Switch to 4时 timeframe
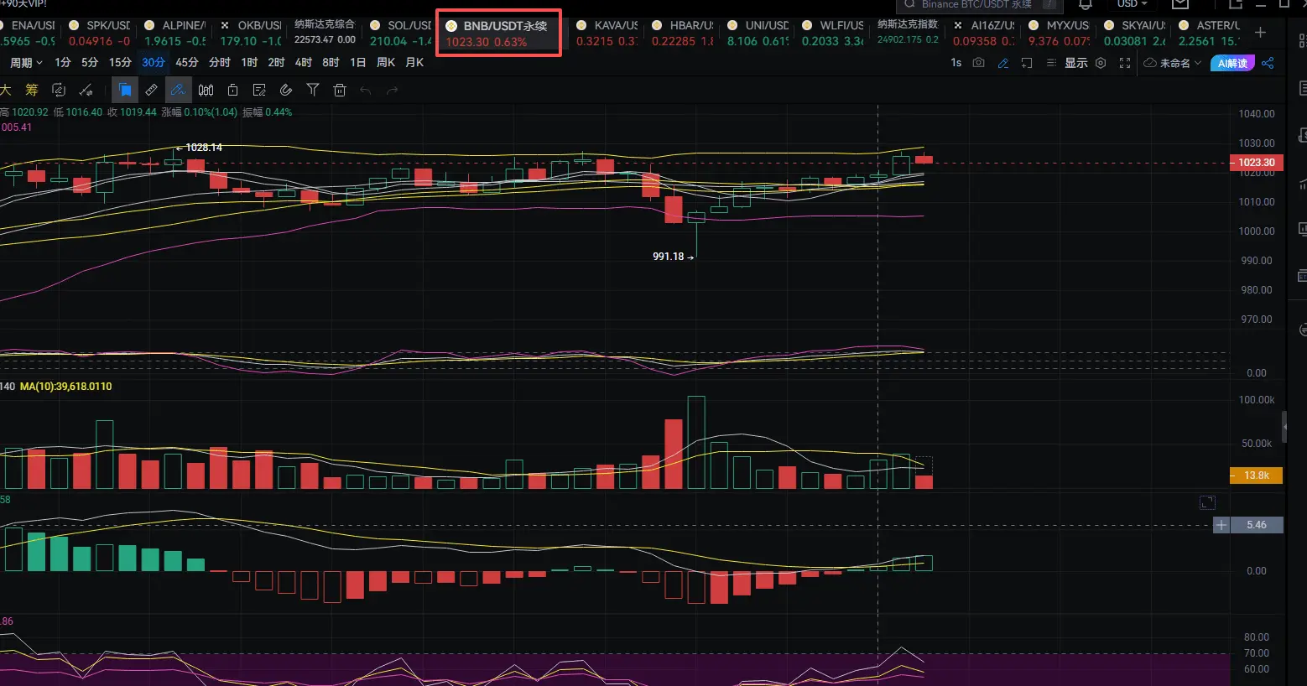This screenshot has width=1307, height=686. point(304,63)
